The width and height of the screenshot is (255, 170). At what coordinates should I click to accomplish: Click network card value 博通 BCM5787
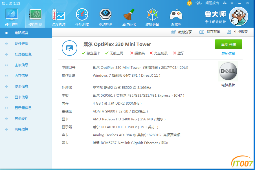(x=130, y=143)
